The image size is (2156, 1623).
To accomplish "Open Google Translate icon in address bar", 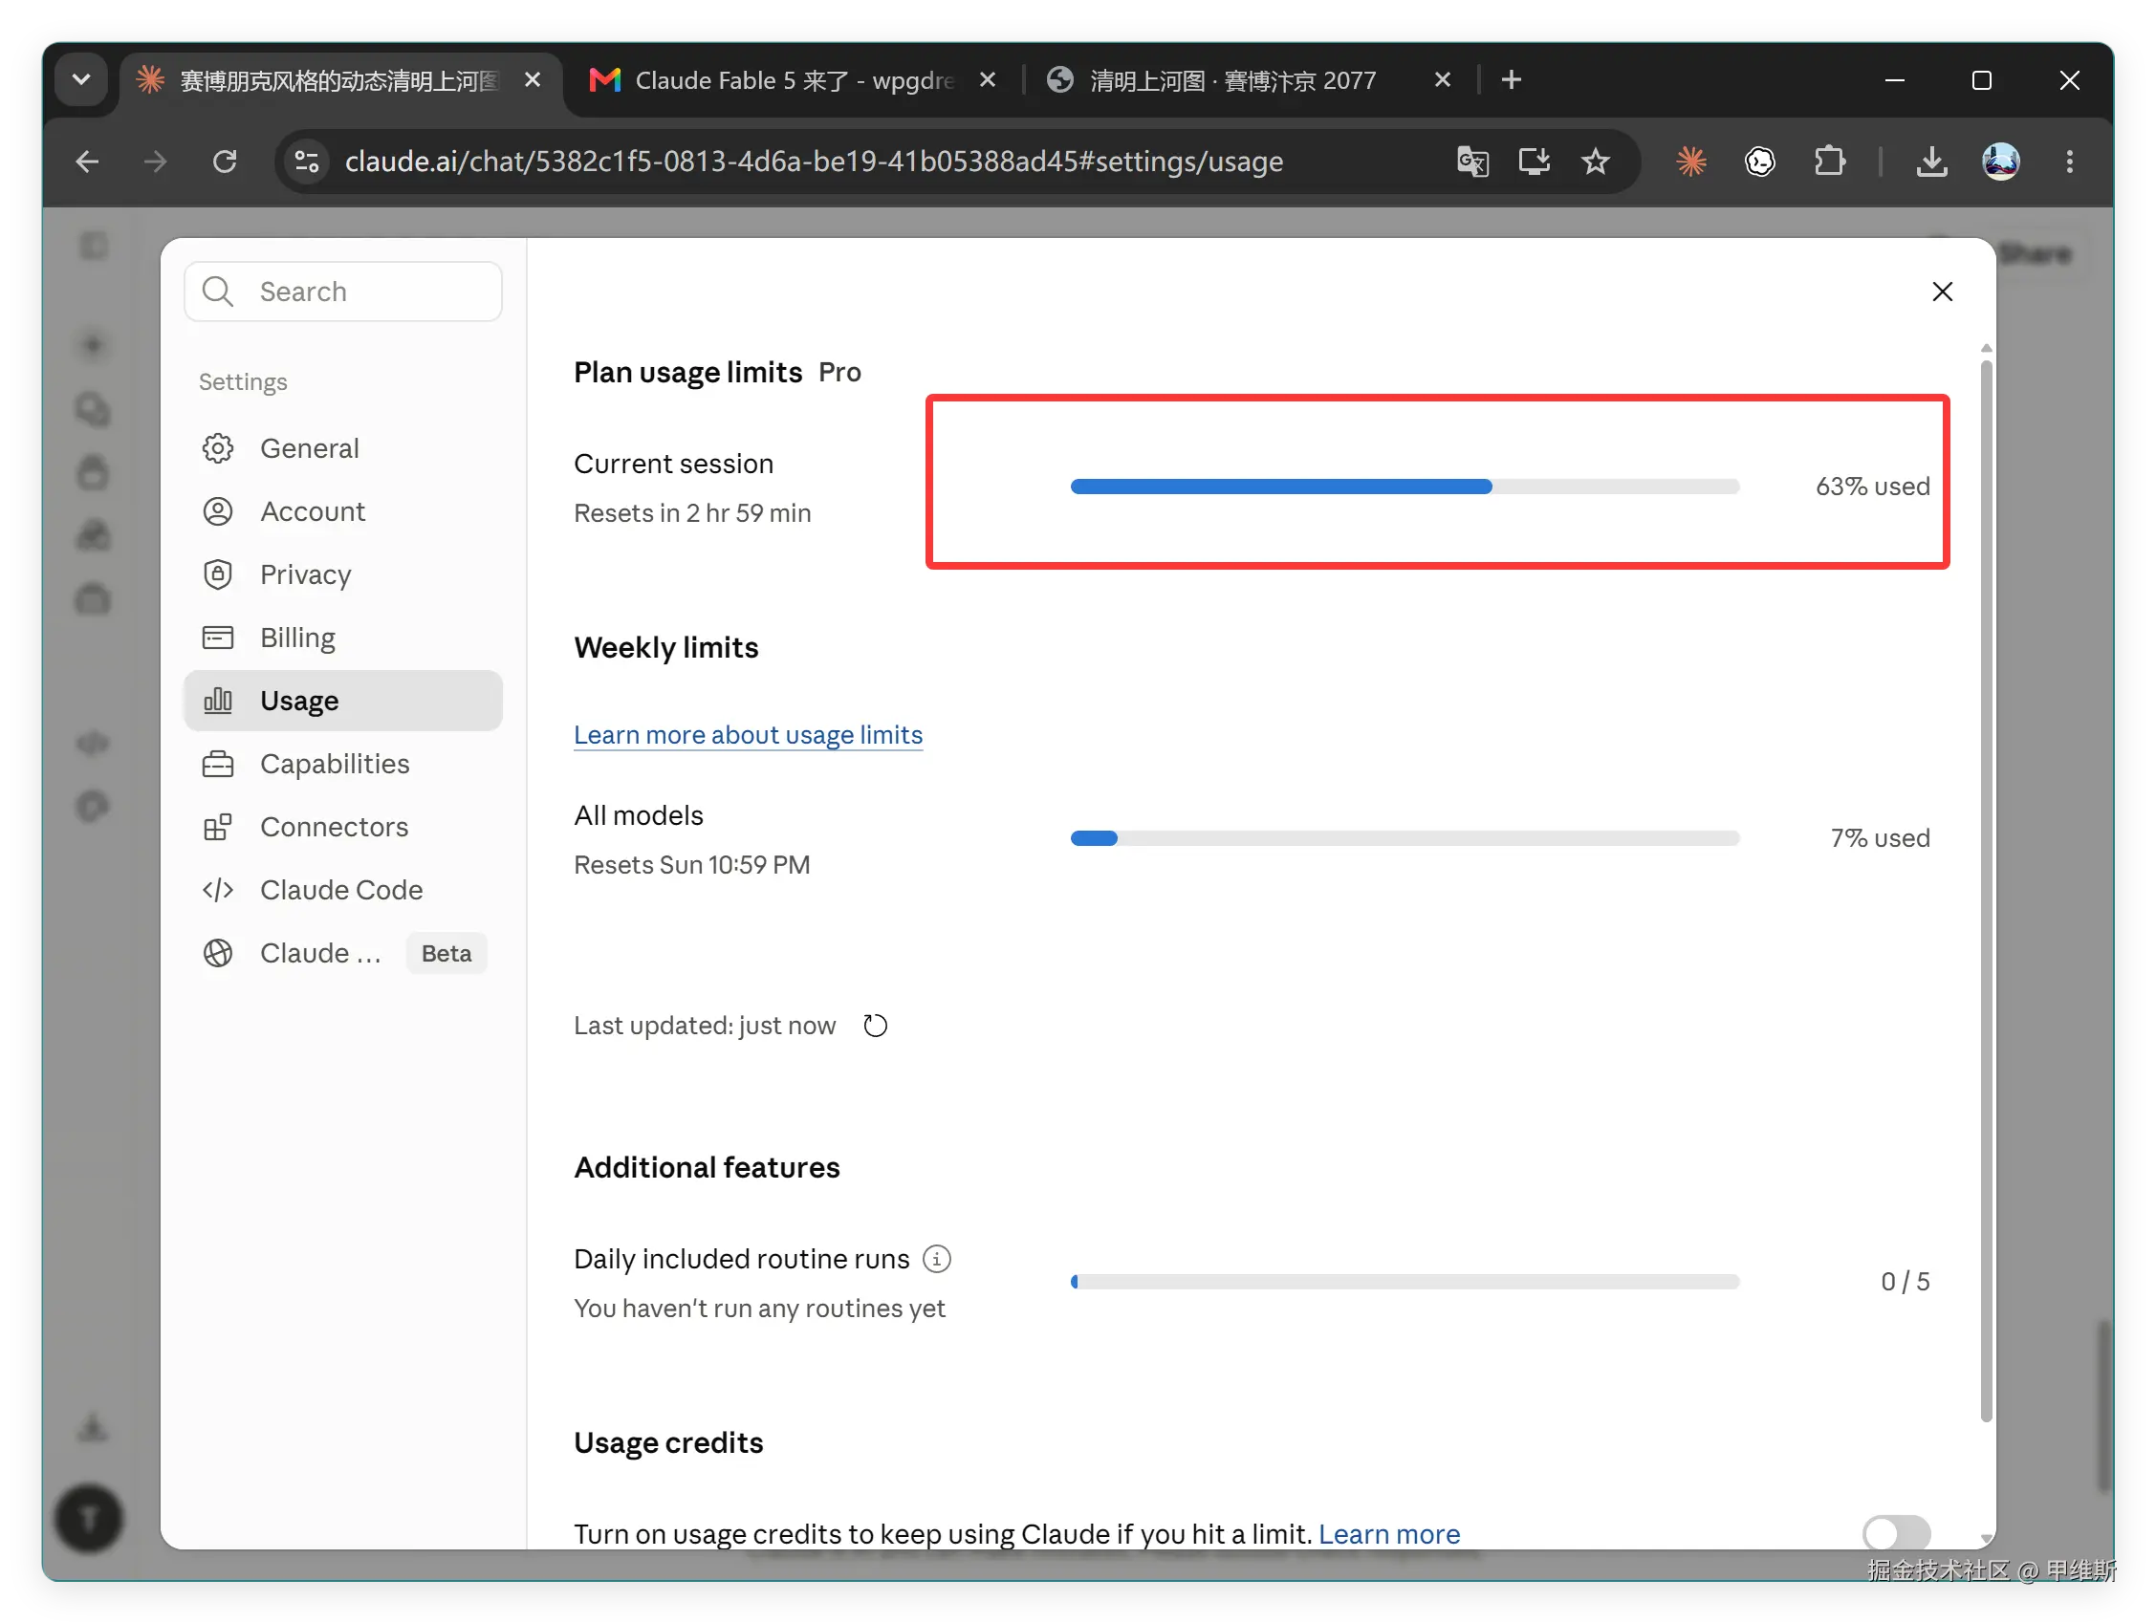I will [1471, 162].
